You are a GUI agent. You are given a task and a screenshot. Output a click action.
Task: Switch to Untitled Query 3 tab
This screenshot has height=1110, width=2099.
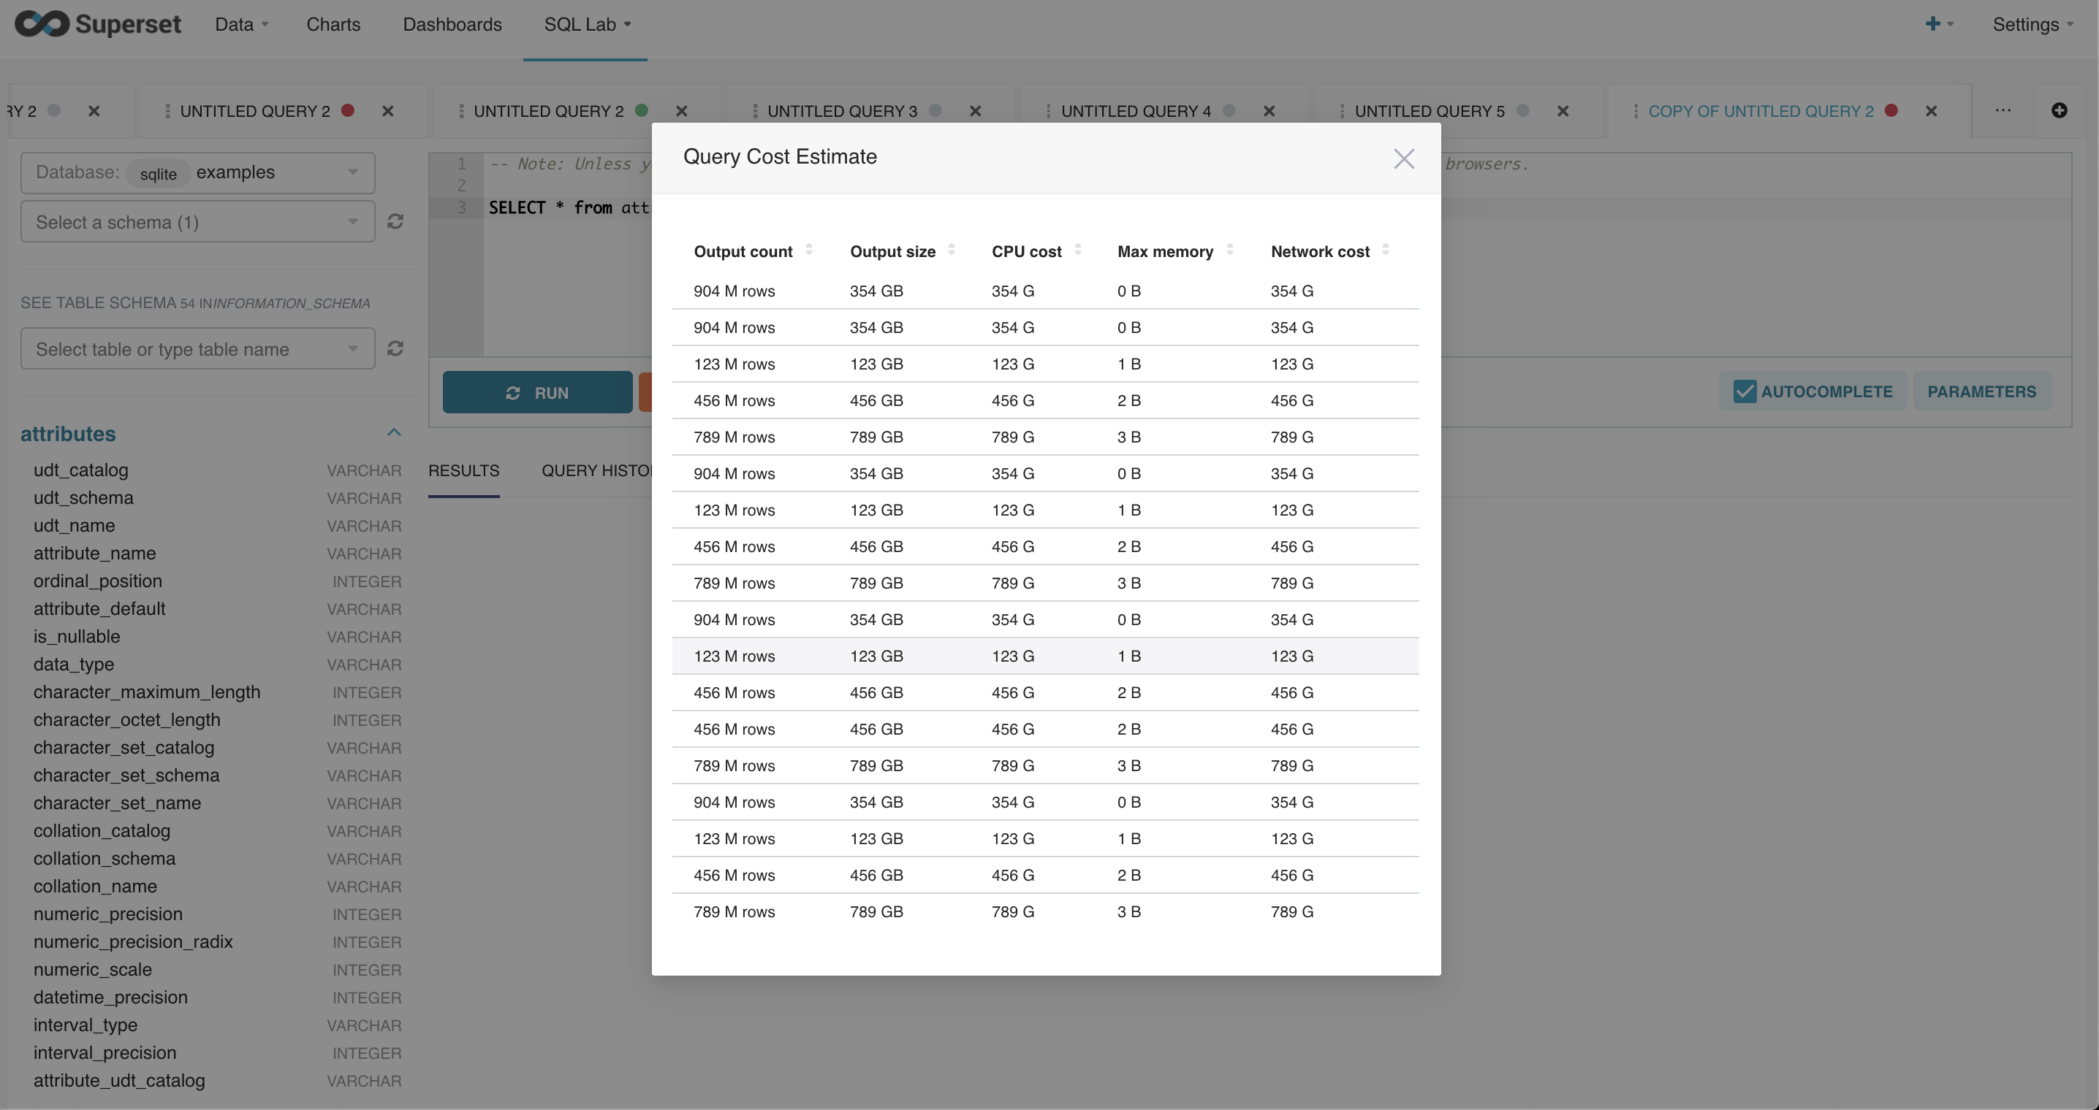[x=842, y=111]
